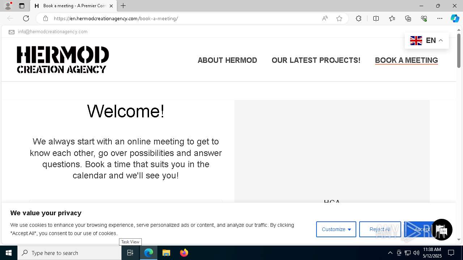Launch Copilot sidebar

[x=455, y=18]
